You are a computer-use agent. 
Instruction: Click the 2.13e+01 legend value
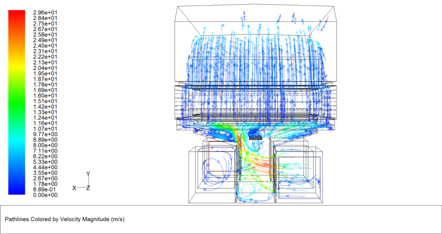[45, 63]
